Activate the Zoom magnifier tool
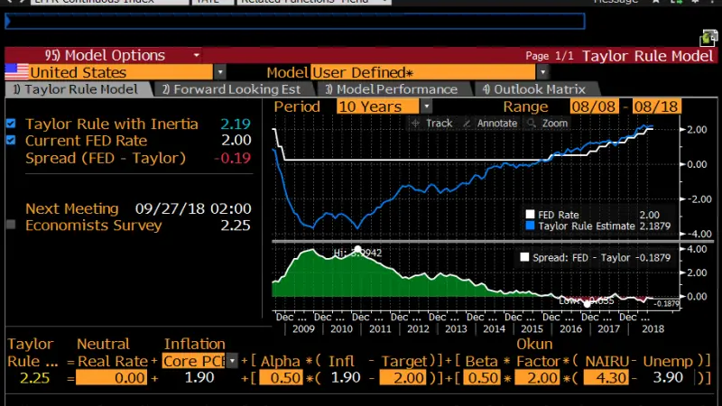The width and height of the screenshot is (722, 406). click(548, 124)
